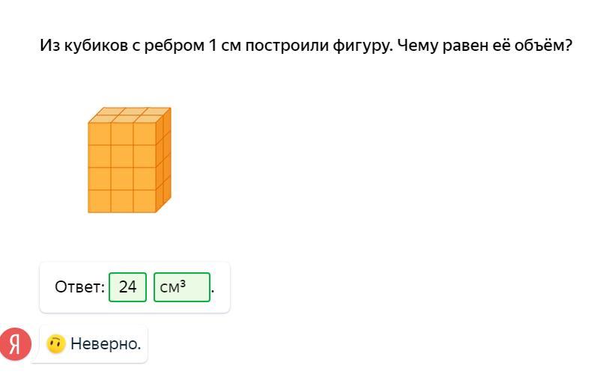The image size is (606, 380).
Task: Click the "Ответ:" label
Action: pos(79,286)
